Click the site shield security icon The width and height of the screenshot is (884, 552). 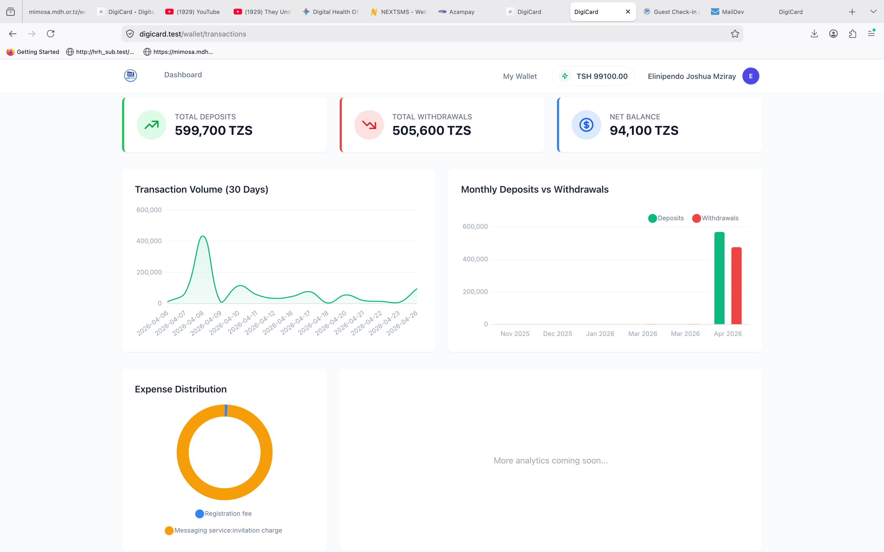pos(130,34)
